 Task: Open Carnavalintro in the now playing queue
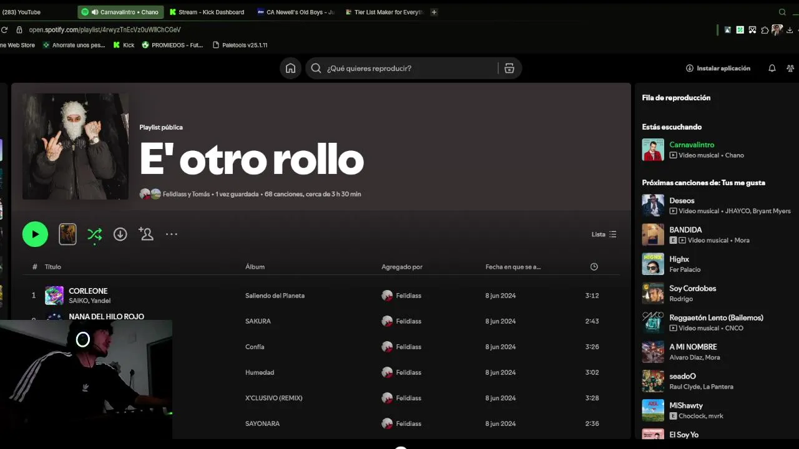[692, 145]
